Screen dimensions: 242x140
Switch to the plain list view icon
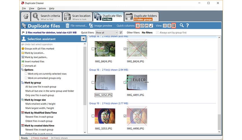click(x=165, y=25)
